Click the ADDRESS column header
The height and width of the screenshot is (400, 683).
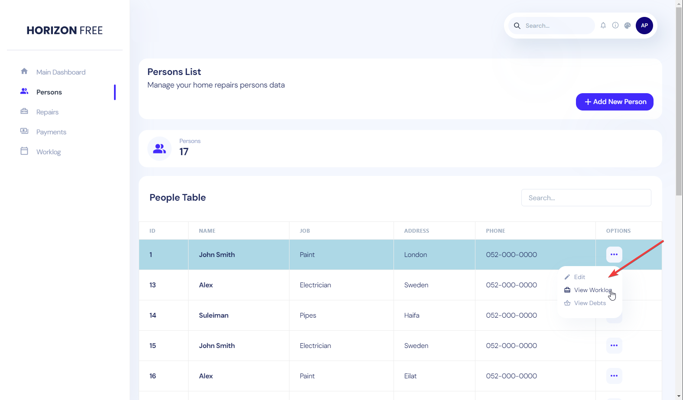pyautogui.click(x=416, y=231)
